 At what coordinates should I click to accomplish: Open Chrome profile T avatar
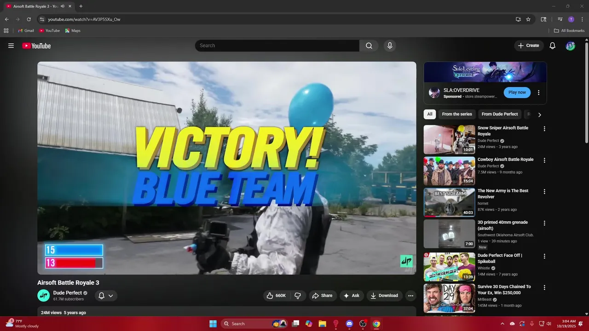tap(571, 19)
